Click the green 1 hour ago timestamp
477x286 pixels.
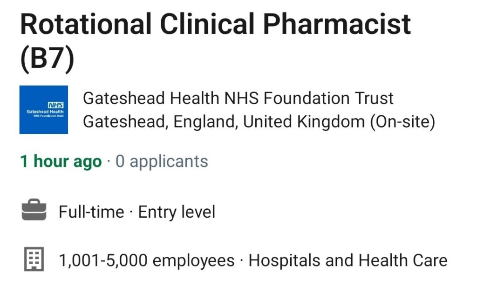[x=61, y=161]
